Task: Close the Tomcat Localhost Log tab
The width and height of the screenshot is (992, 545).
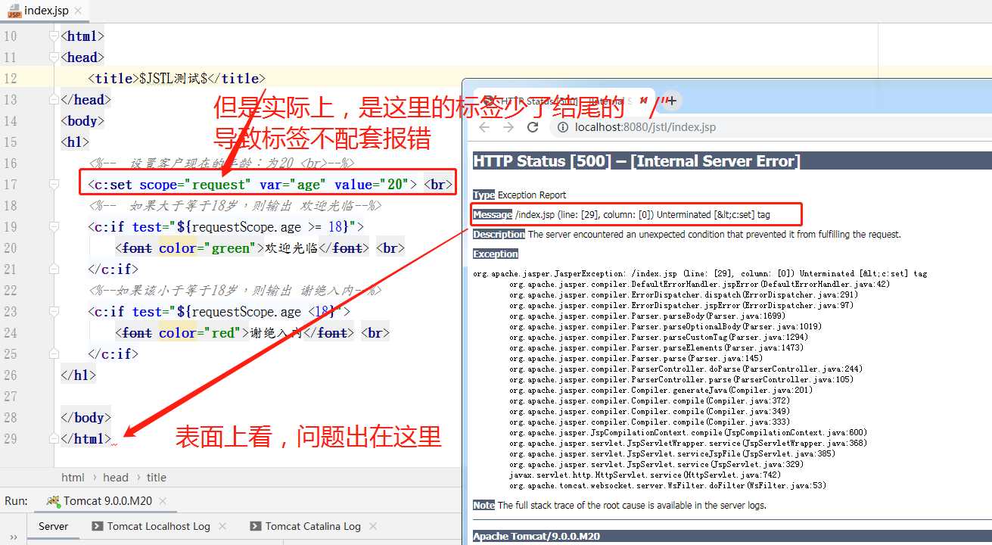Action: 222,526
